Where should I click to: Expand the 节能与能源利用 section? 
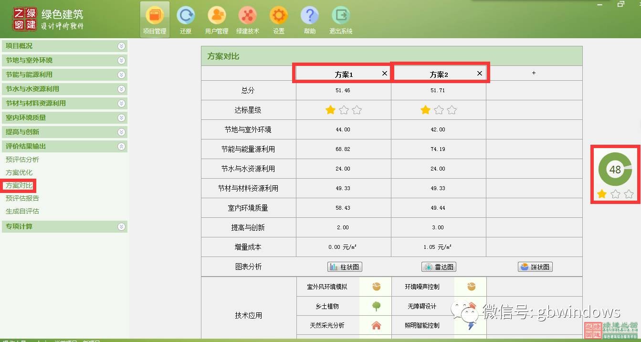point(121,75)
